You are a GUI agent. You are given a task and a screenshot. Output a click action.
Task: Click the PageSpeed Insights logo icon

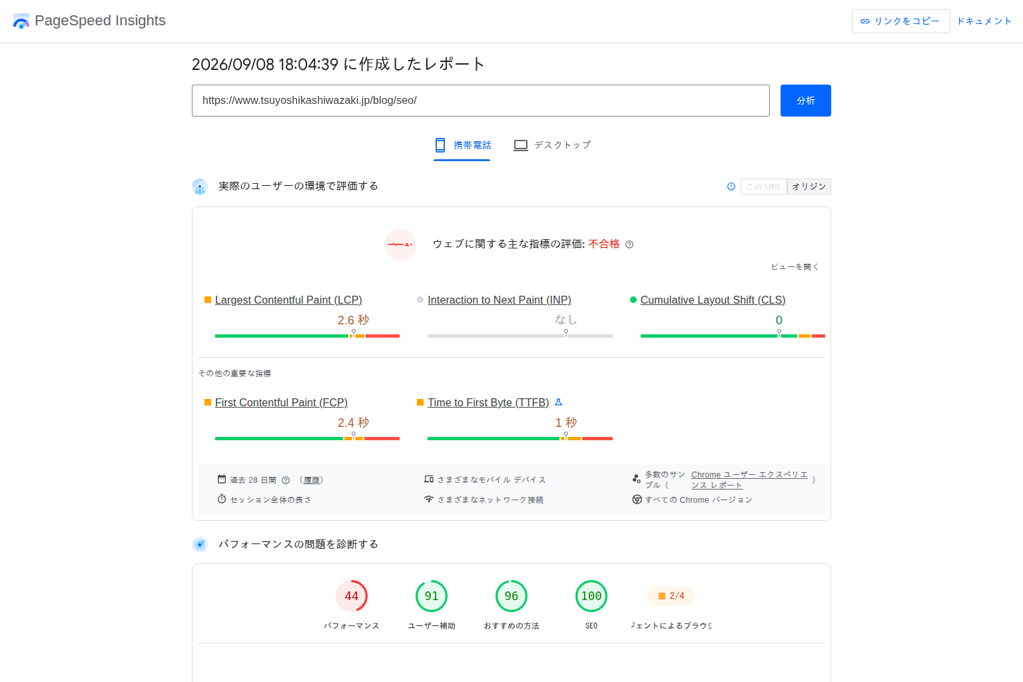click(x=21, y=21)
